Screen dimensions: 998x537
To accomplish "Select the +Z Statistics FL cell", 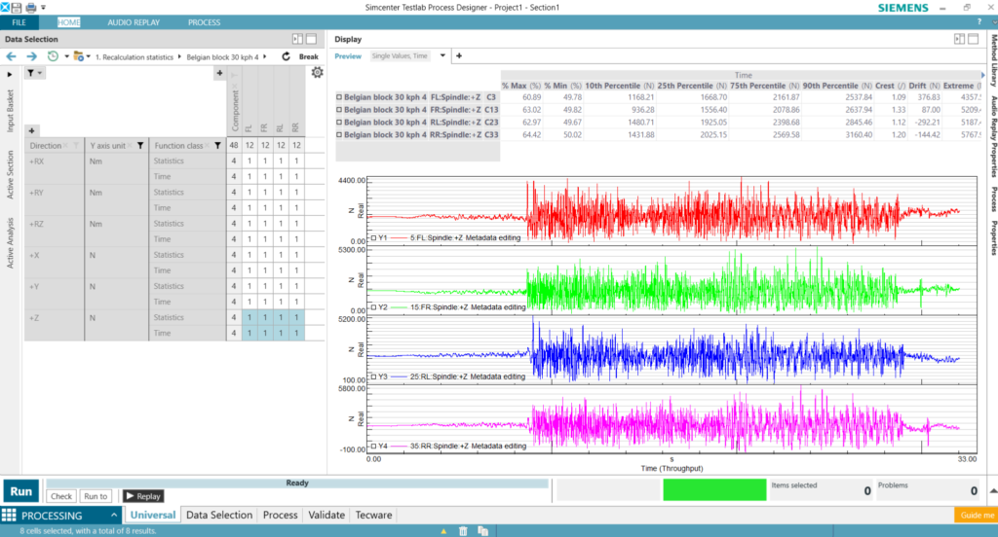I will click(x=249, y=317).
